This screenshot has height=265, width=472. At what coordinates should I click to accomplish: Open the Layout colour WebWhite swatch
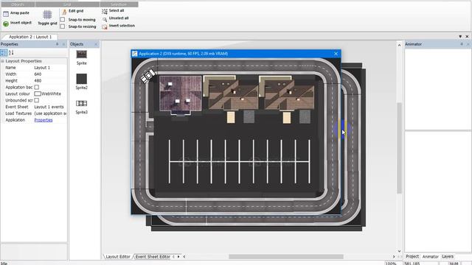pyautogui.click(x=38, y=93)
